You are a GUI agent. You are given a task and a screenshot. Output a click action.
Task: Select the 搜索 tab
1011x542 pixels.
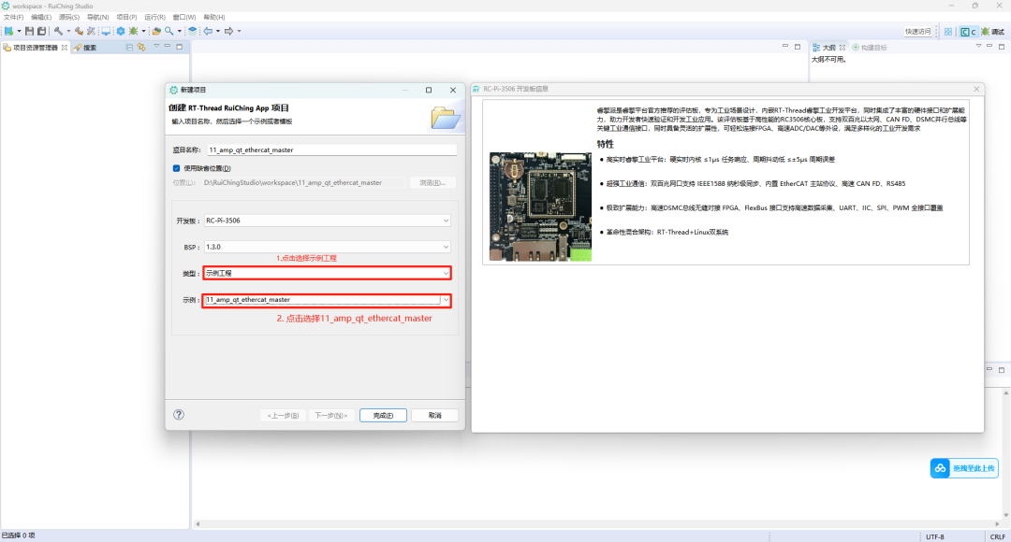[85, 48]
